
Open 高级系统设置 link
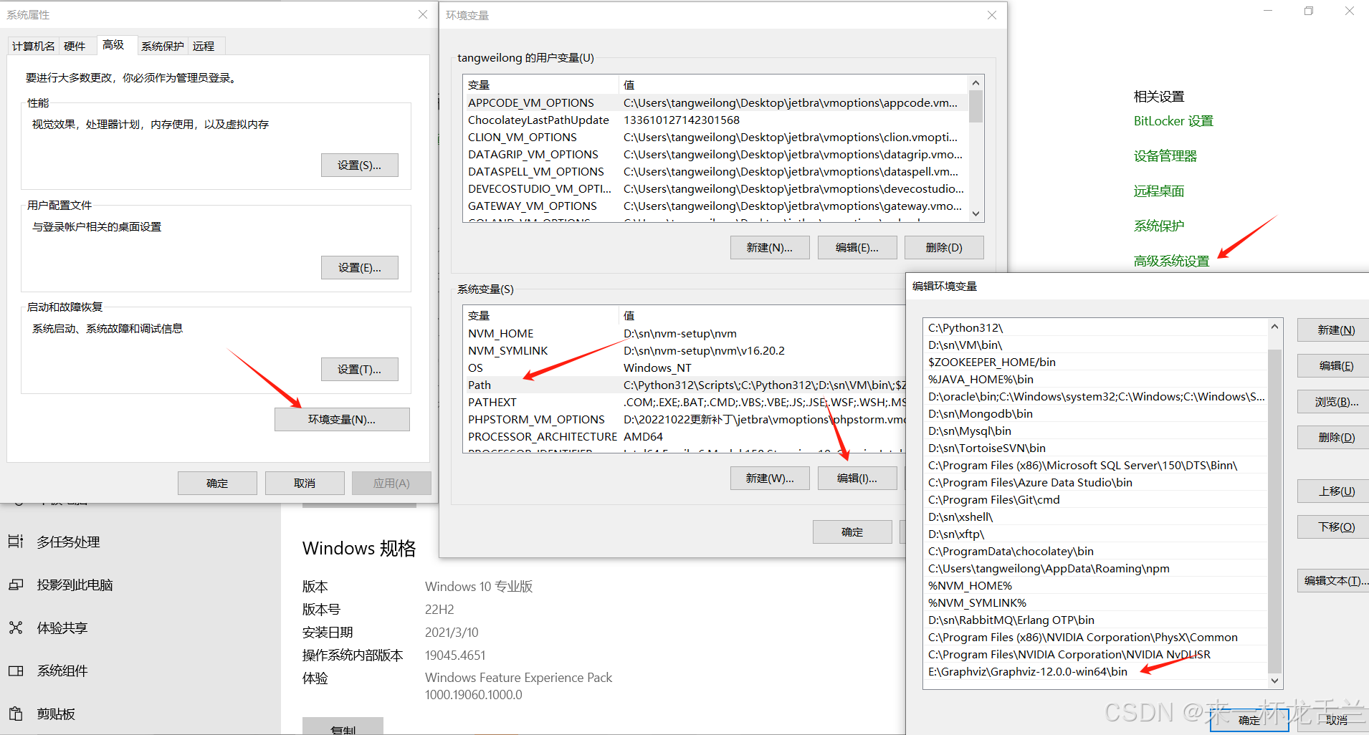tap(1171, 261)
